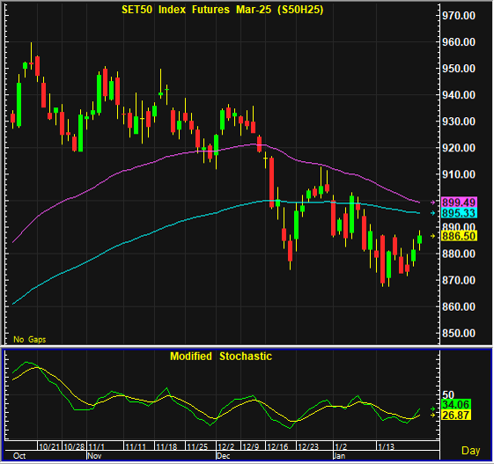Click the cyan arrow next to 895.33
This screenshot has width=494, height=464.
pyautogui.click(x=433, y=213)
